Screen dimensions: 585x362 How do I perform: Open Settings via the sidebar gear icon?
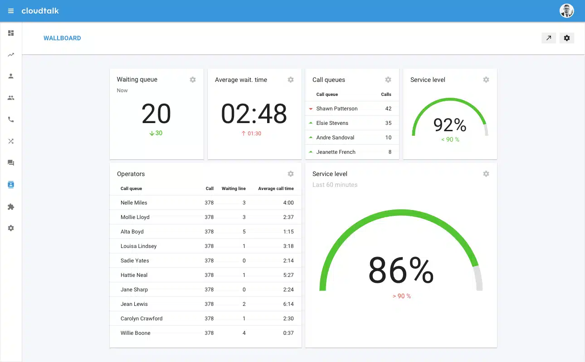click(10, 228)
